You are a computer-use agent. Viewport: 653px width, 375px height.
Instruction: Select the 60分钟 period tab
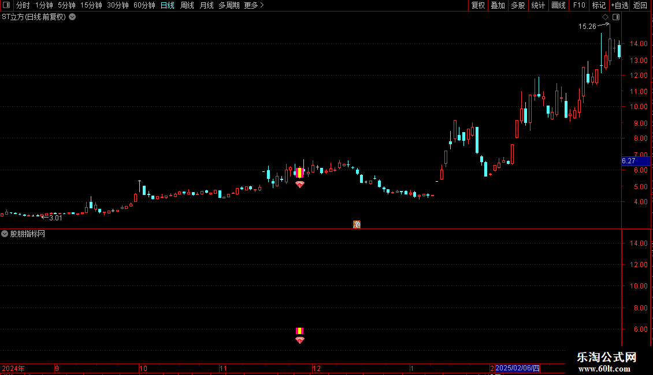[x=144, y=5]
